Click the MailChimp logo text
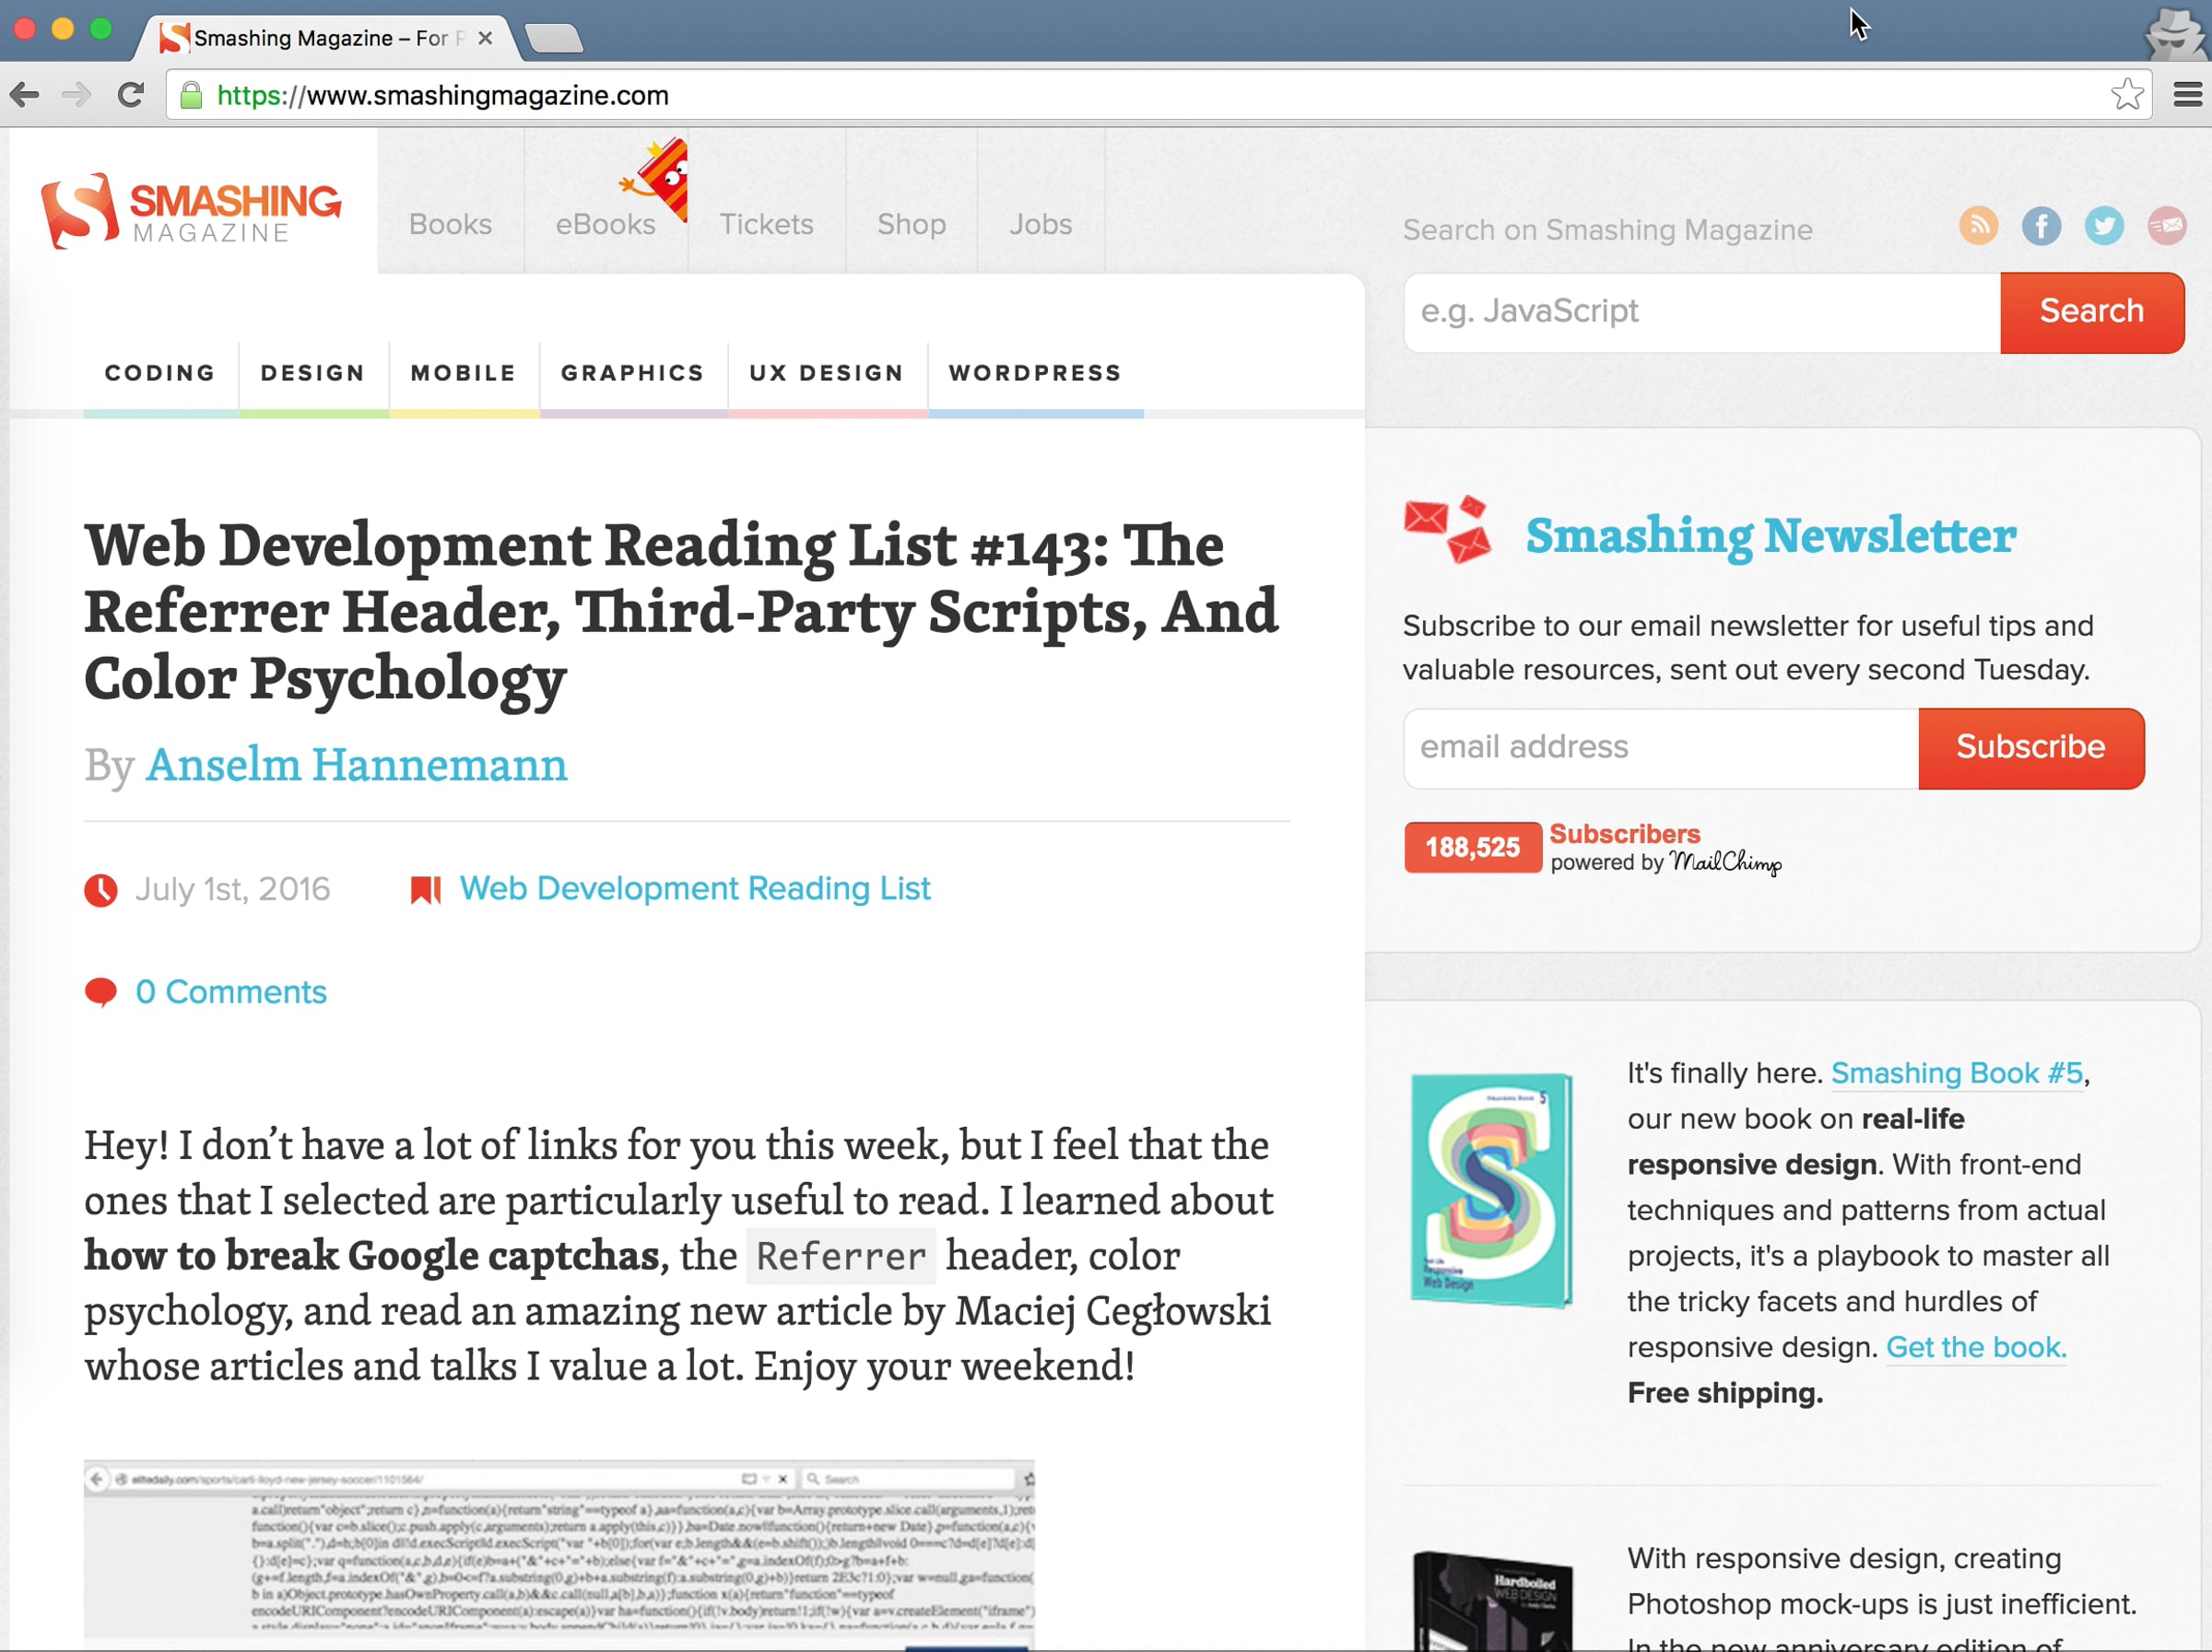 point(1725,861)
